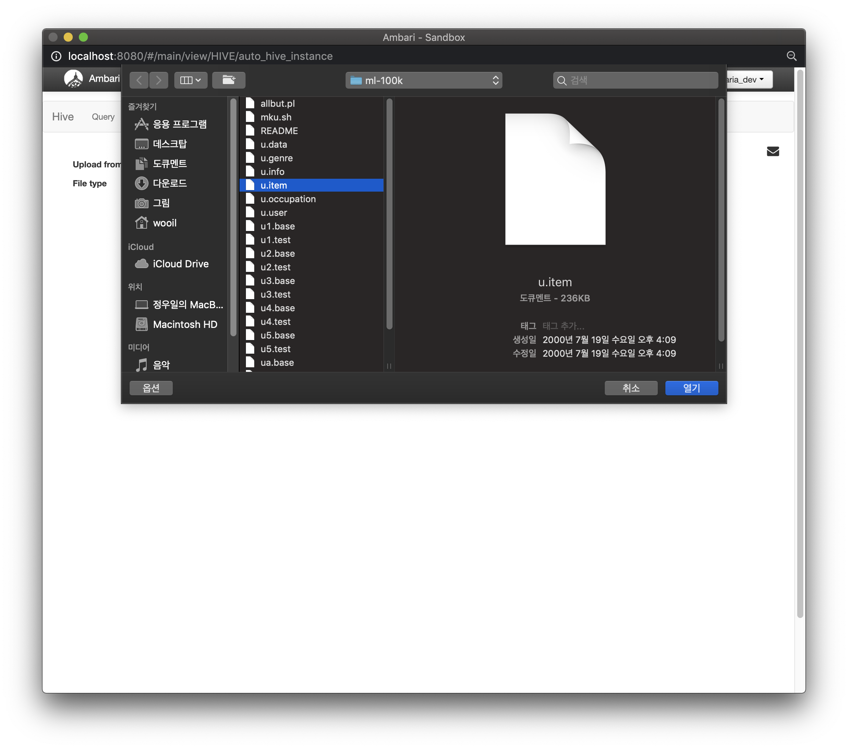Click the 검색 search field
This screenshot has height=749, width=848.
[635, 80]
